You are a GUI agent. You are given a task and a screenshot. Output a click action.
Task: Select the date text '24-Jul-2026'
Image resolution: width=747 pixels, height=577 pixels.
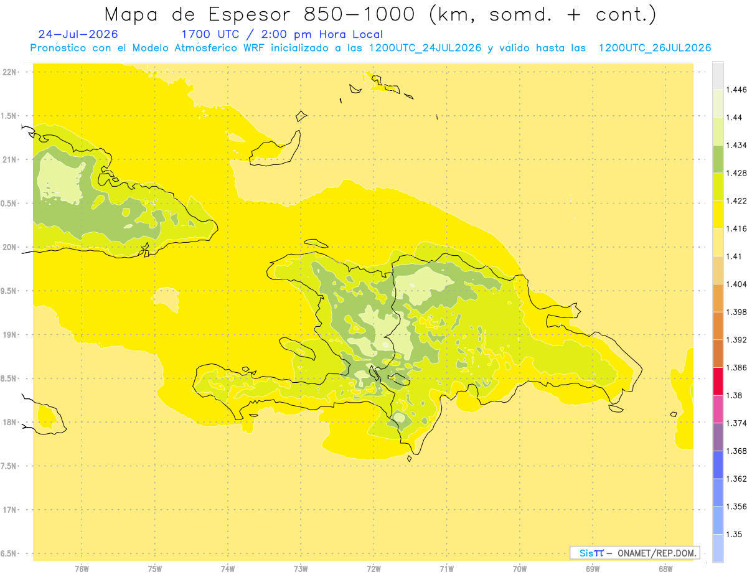tap(78, 34)
